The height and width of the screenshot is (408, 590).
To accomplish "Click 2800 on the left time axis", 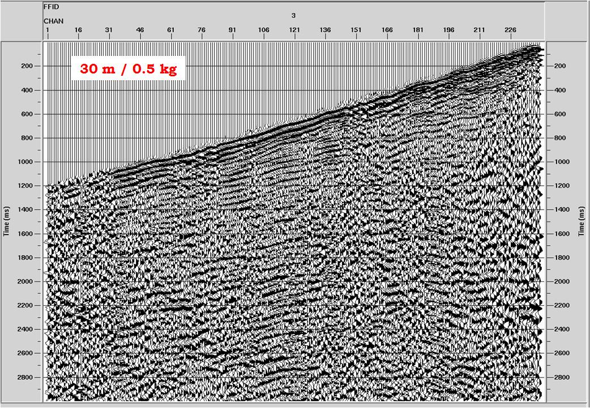I will click(x=27, y=377).
